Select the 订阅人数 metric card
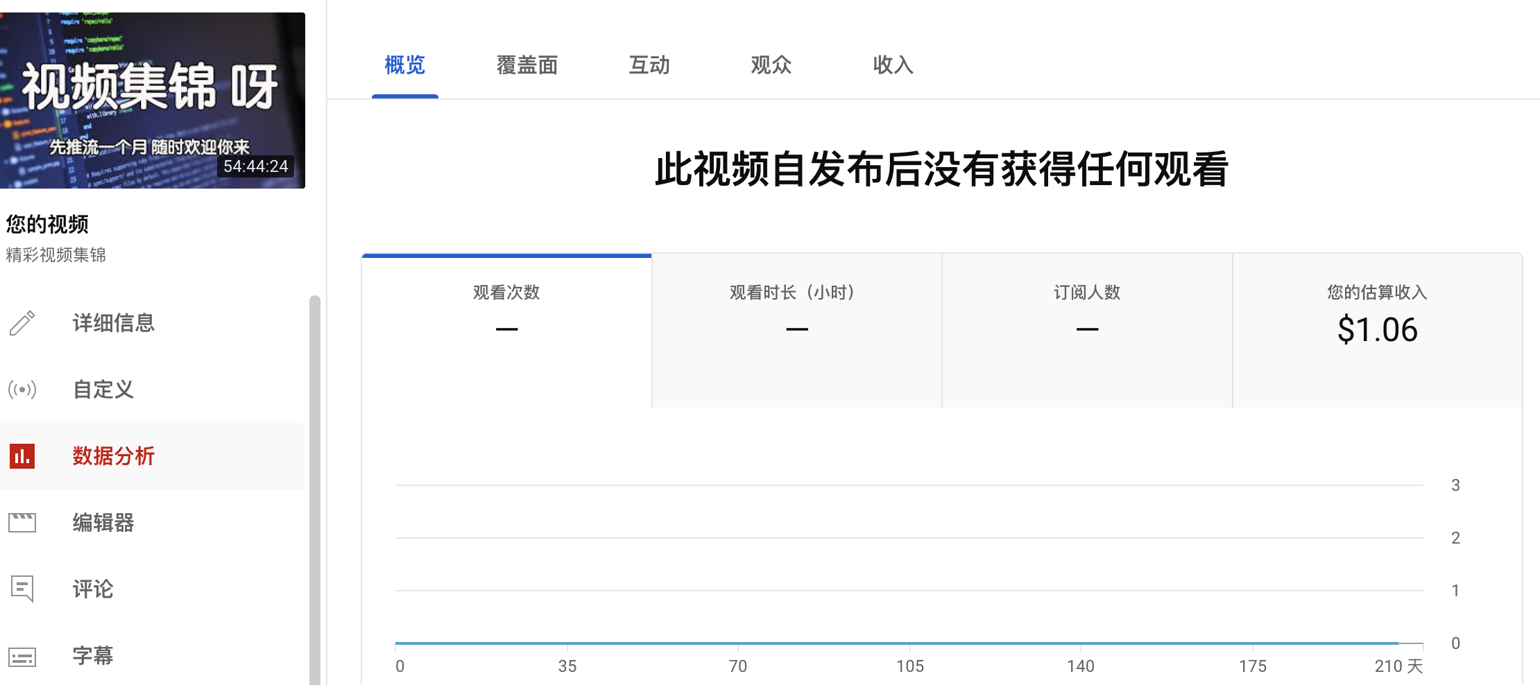Image resolution: width=1540 pixels, height=685 pixels. pyautogui.click(x=1087, y=331)
